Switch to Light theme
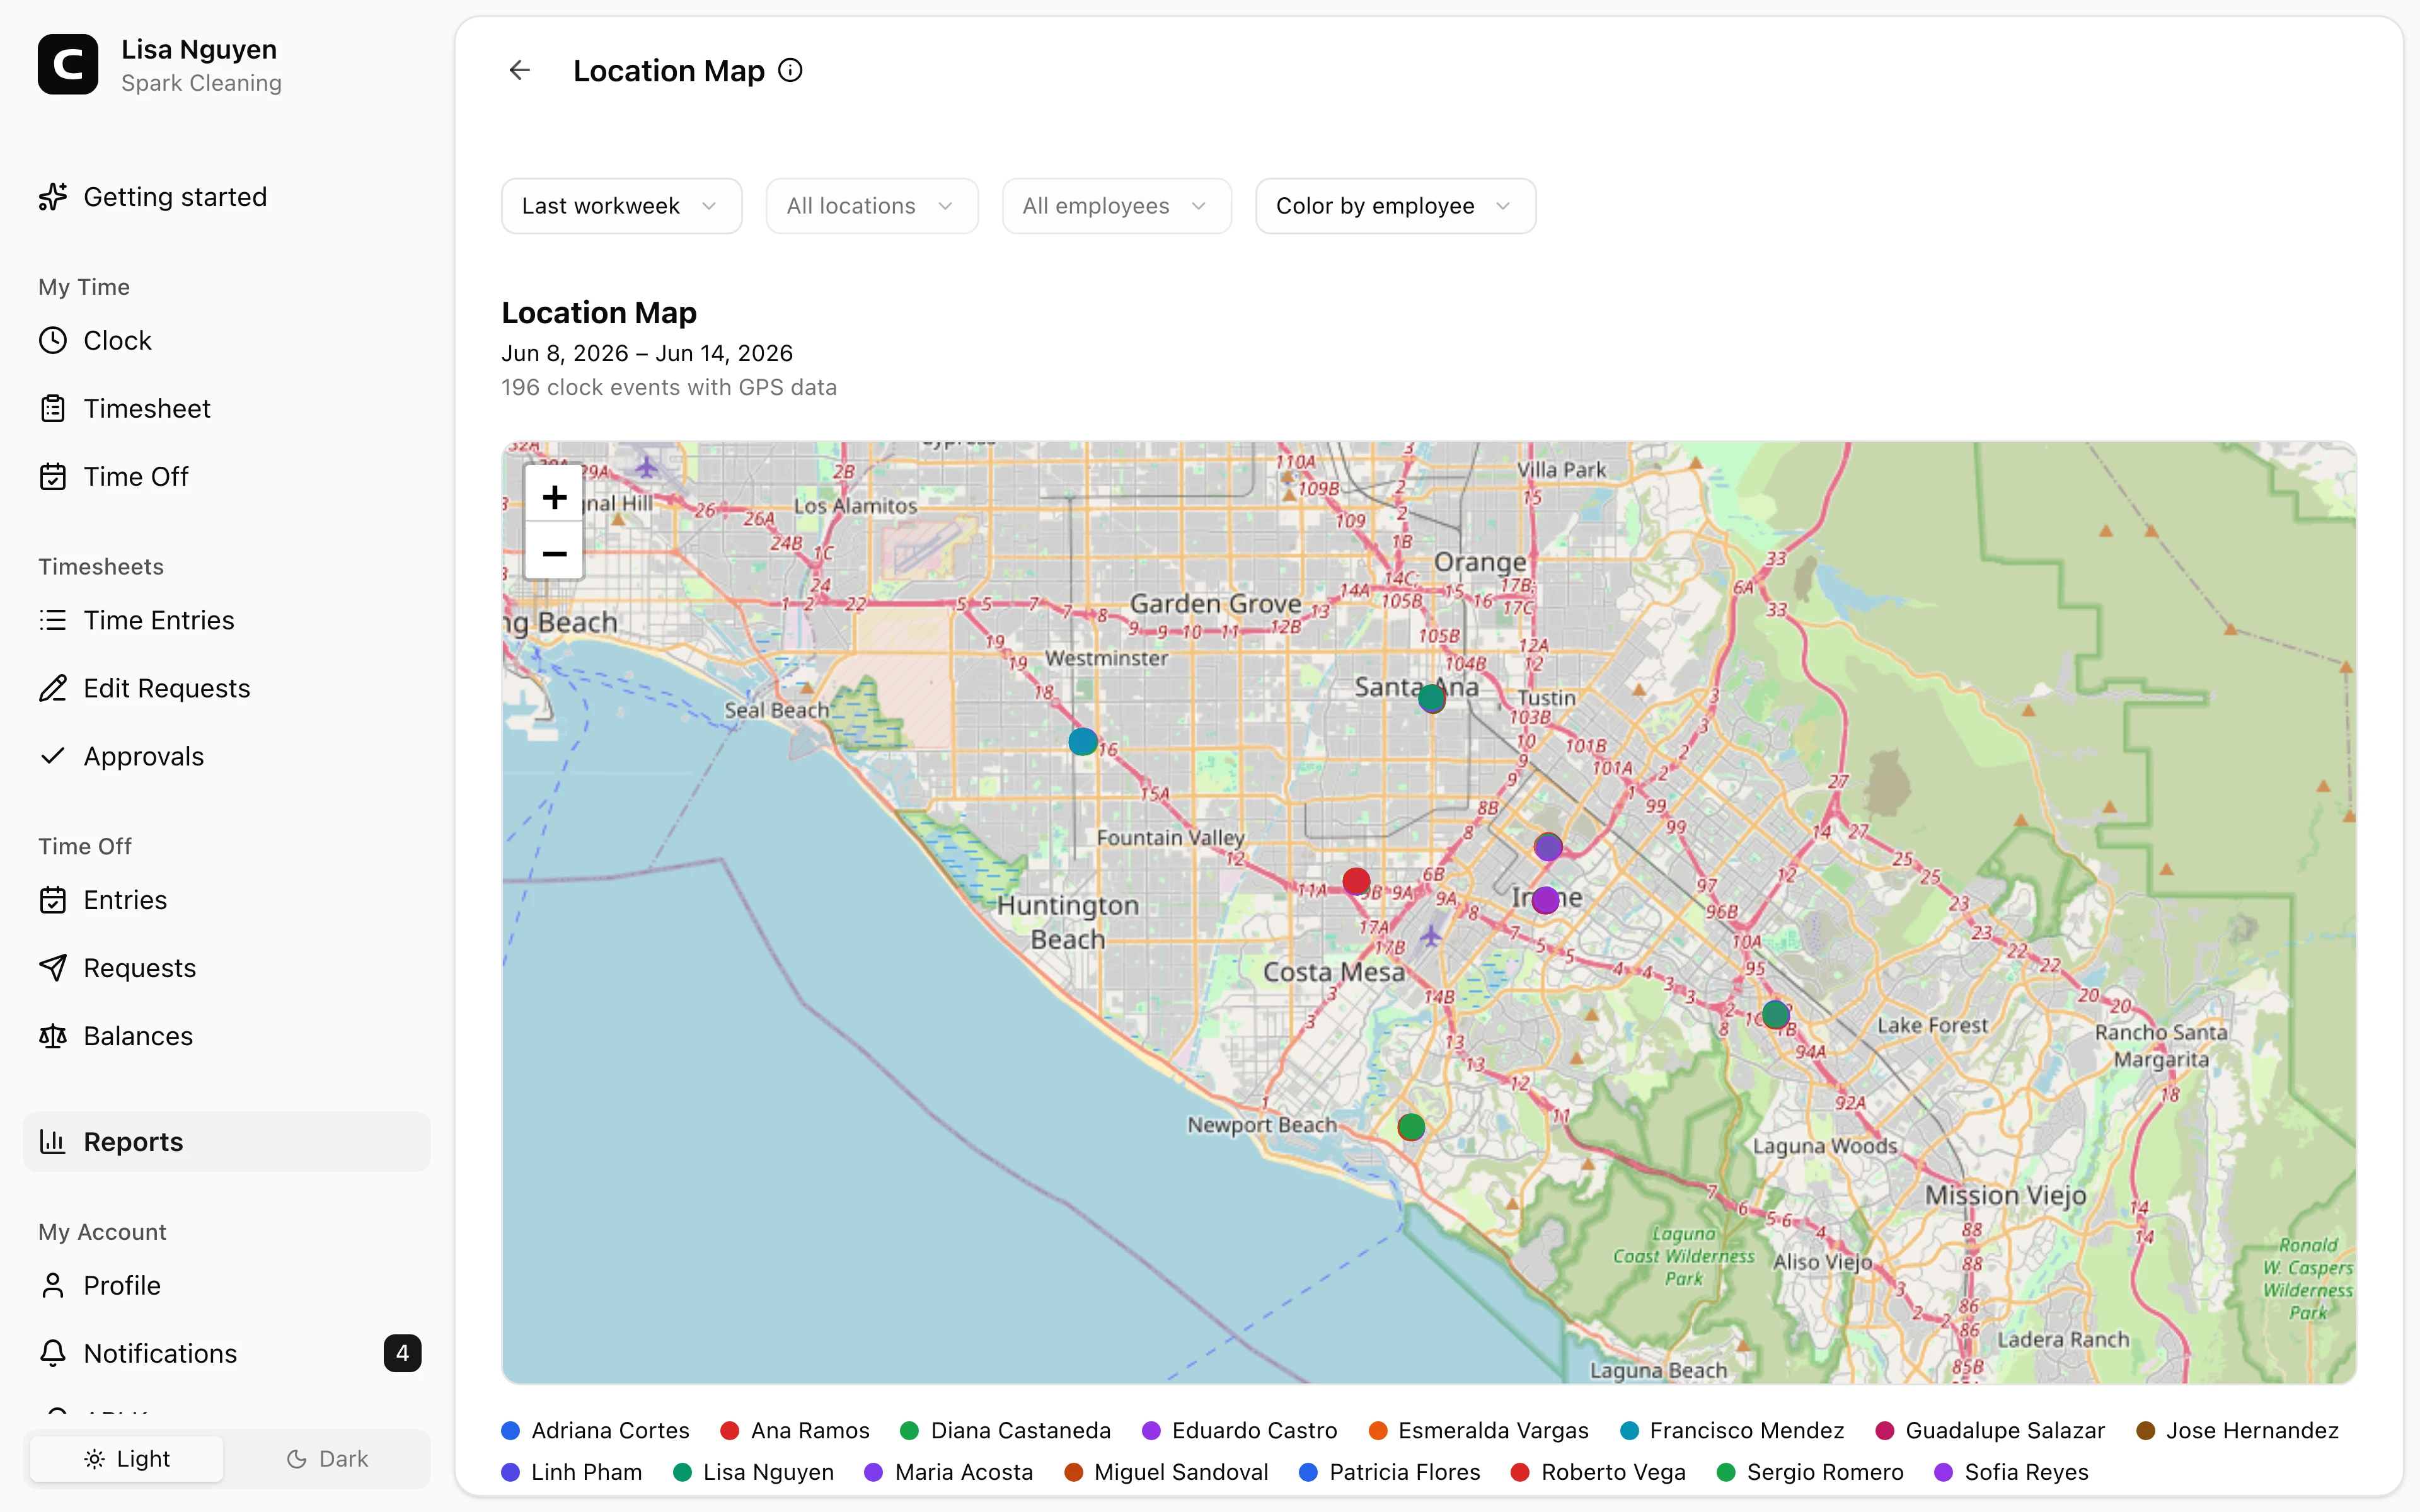This screenshot has width=2420, height=1512. (x=127, y=1460)
